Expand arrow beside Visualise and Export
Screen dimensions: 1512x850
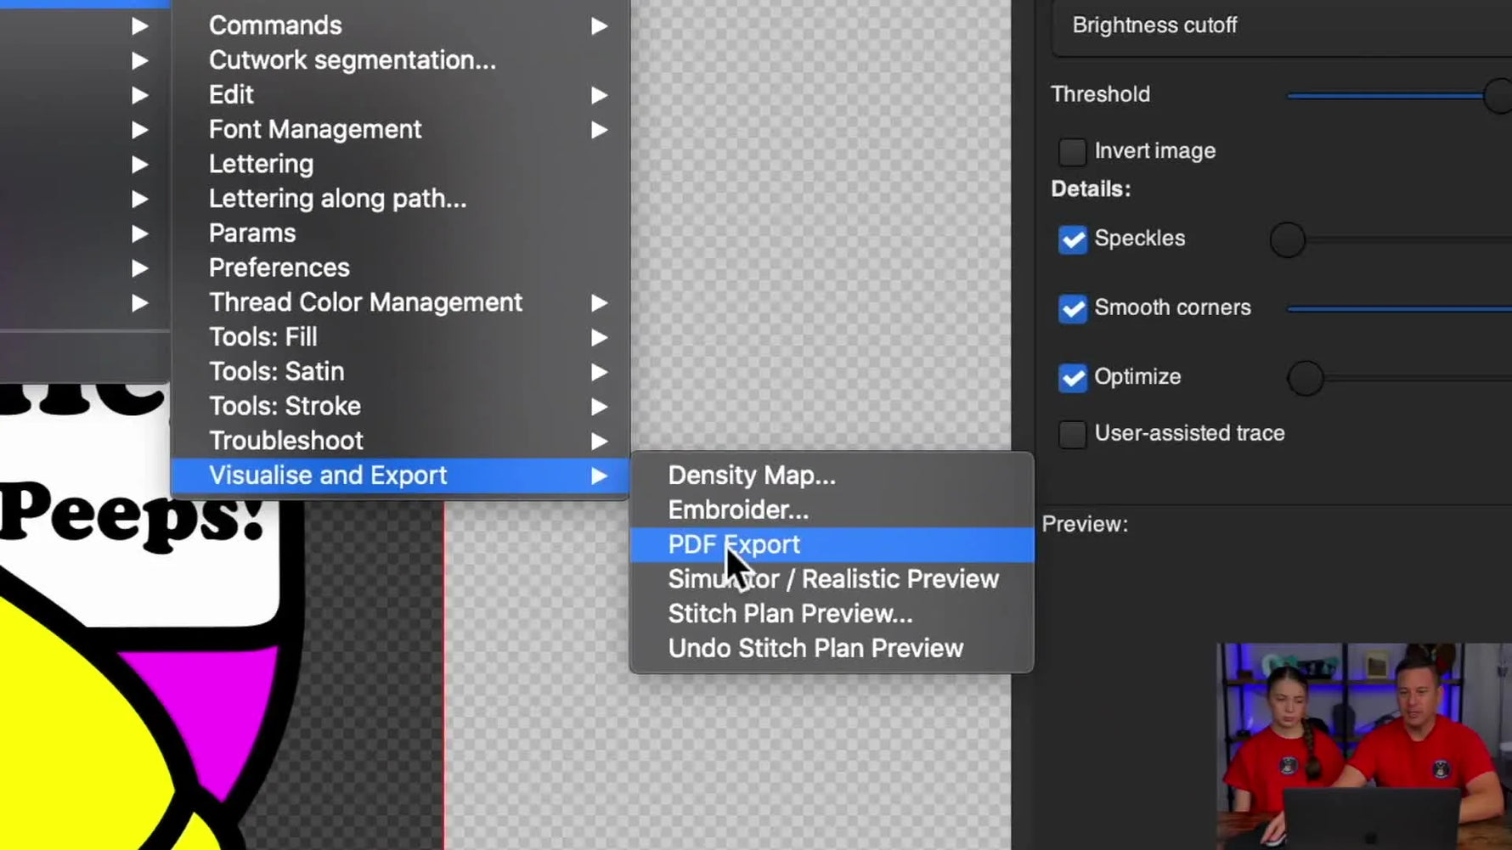(x=599, y=476)
